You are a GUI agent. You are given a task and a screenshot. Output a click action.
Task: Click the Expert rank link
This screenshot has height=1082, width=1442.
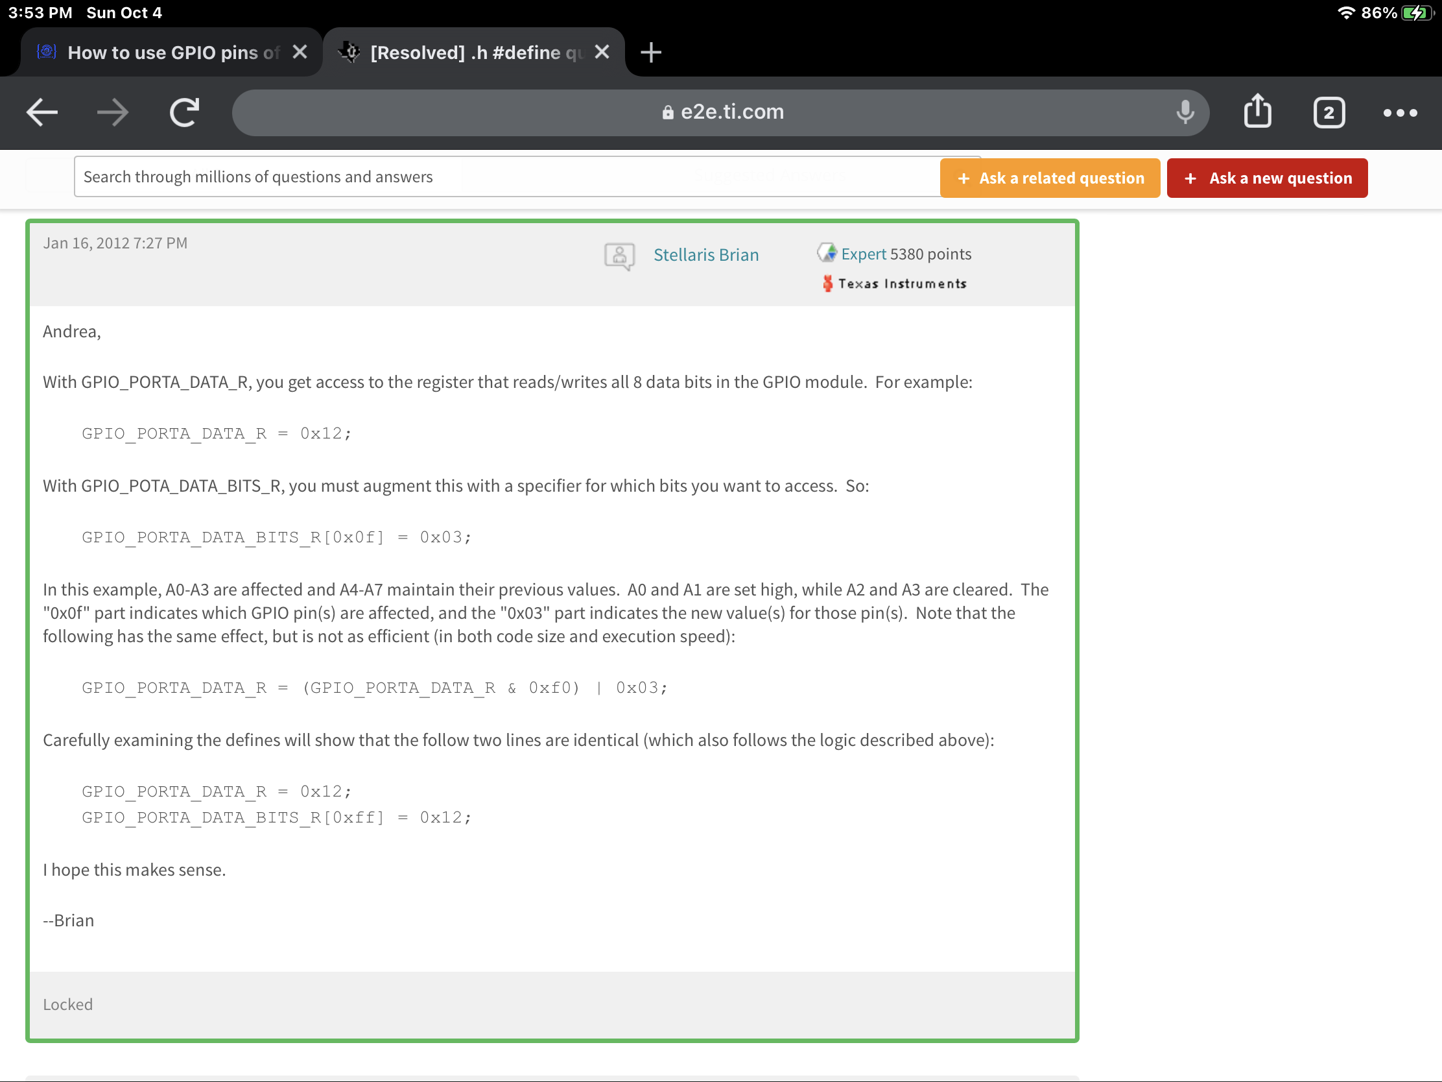pos(863,254)
